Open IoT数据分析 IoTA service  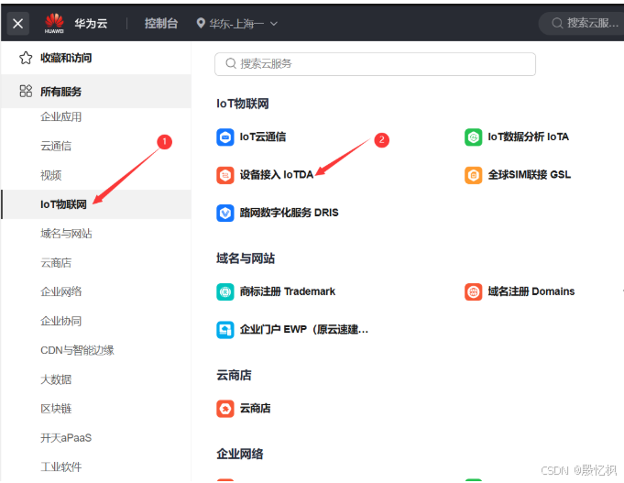pos(528,137)
